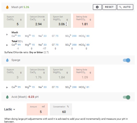Expand the Mash ion details arrow
Image resolution: width=137 pixels, height=123 pixels.
pos(7,35)
